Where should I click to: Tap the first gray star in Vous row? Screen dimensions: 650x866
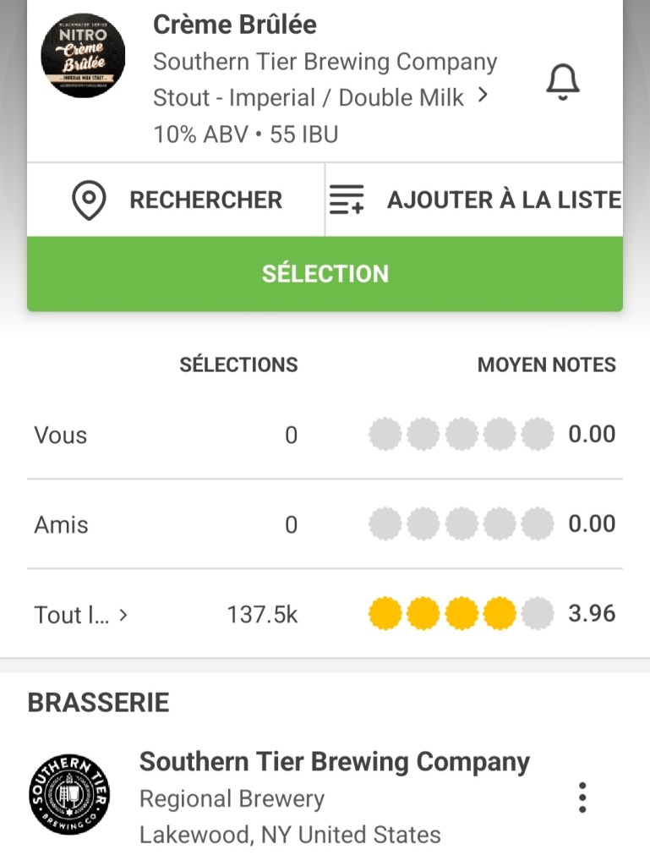tap(385, 436)
